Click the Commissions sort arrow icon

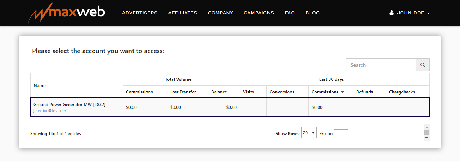click(342, 92)
